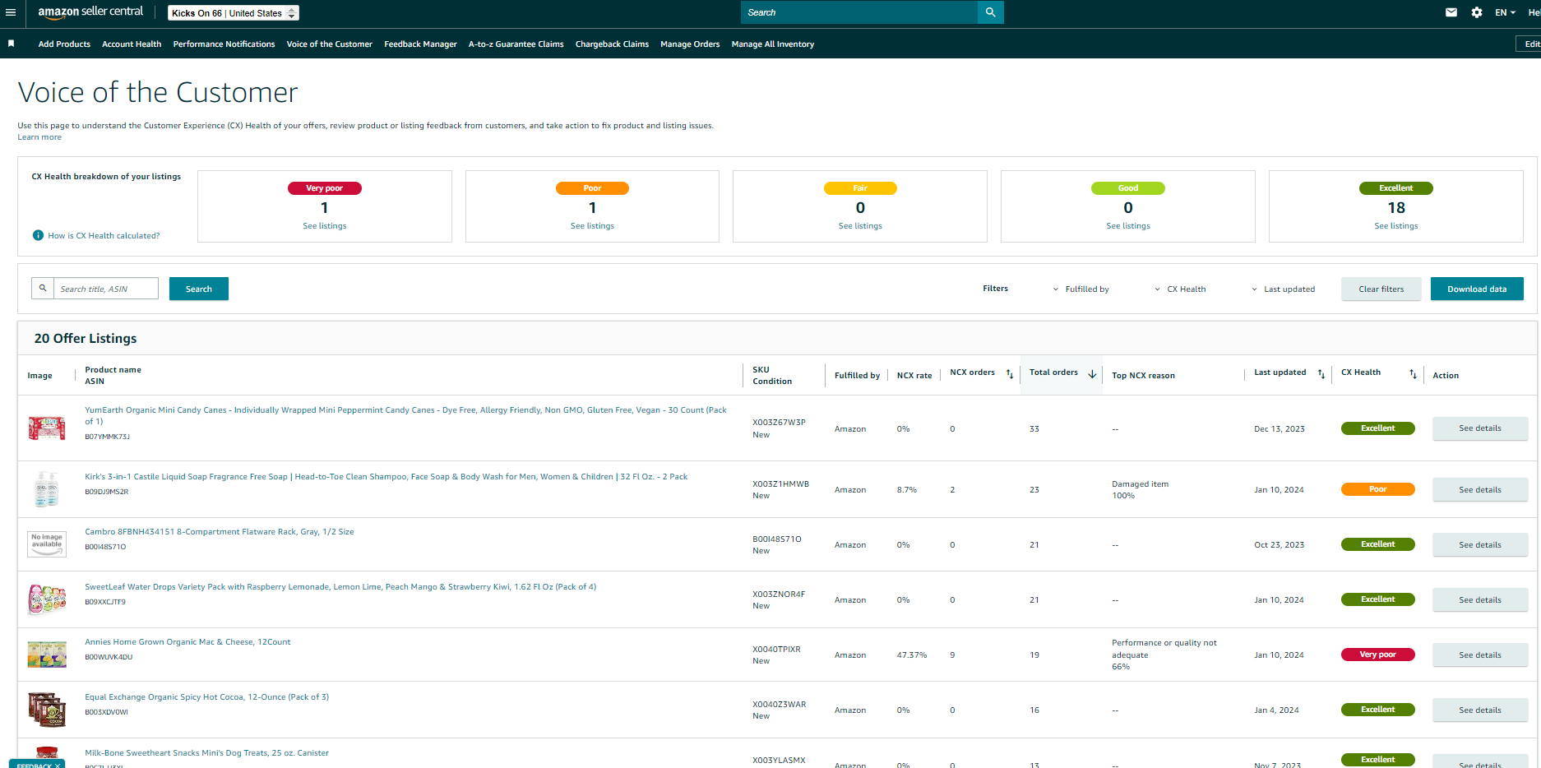The image size is (1541, 768).
Task: Open Milk-Bone Sweetheart Snacks link
Action: click(x=206, y=753)
